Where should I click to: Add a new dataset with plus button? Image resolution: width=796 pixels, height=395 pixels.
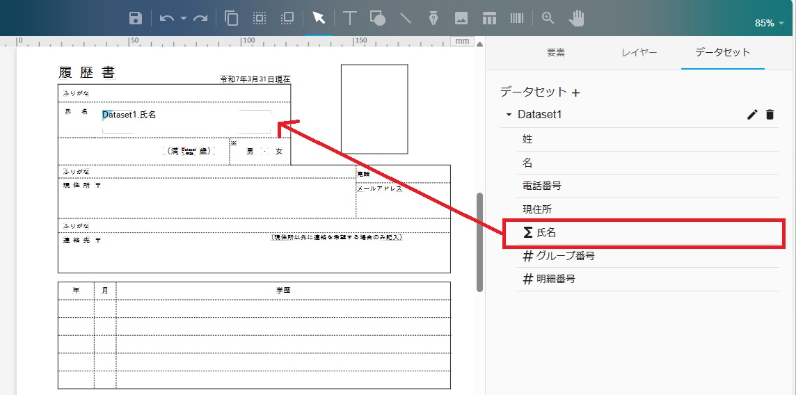coord(576,92)
